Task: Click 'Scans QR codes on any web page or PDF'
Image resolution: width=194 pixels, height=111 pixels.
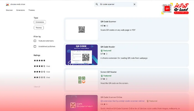Action: click(118, 30)
